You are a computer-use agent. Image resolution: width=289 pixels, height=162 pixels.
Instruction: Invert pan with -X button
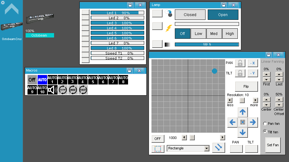[253, 63]
